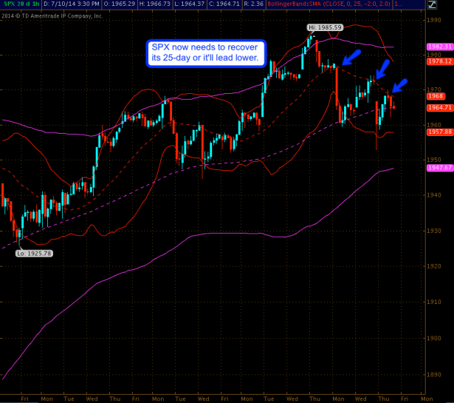Click the closing price C: 1964.71 readout
454x403 pixels.
(228, 4)
